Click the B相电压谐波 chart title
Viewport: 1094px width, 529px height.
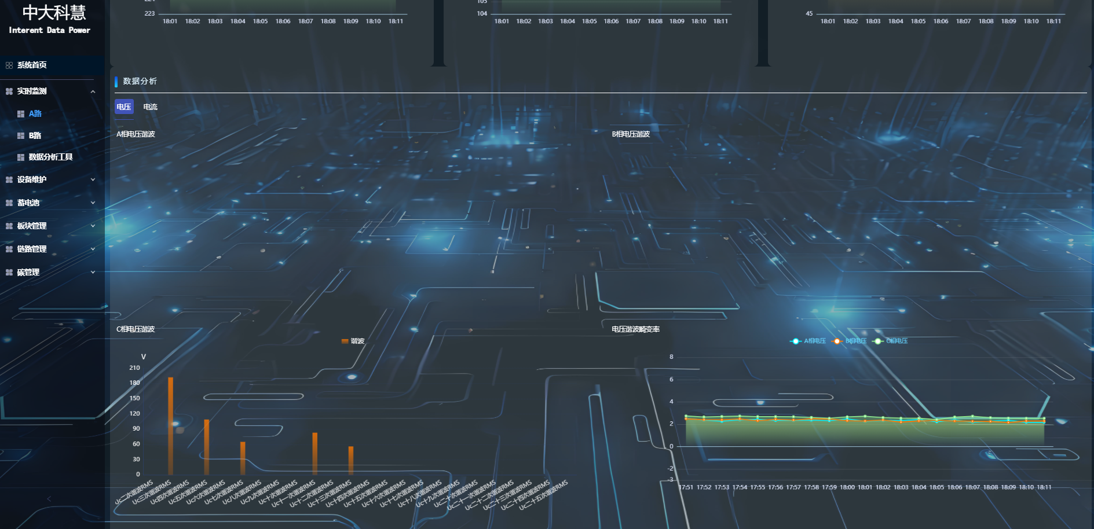click(631, 134)
